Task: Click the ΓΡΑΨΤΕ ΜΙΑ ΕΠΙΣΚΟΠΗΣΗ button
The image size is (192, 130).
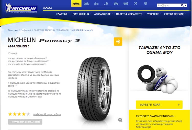Action: point(25,122)
